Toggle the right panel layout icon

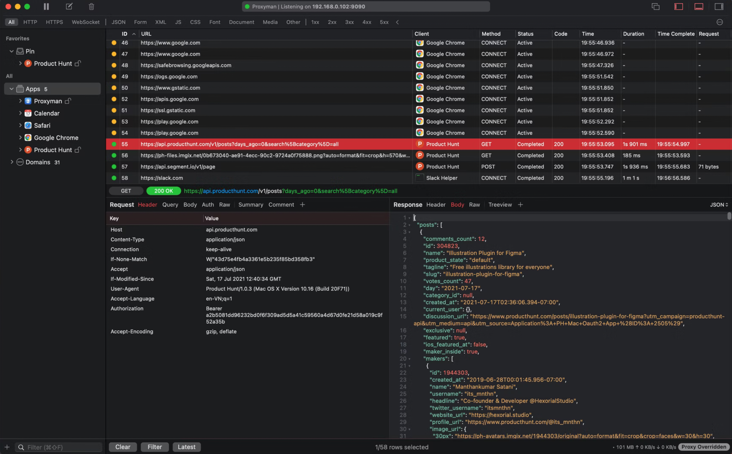point(719,7)
